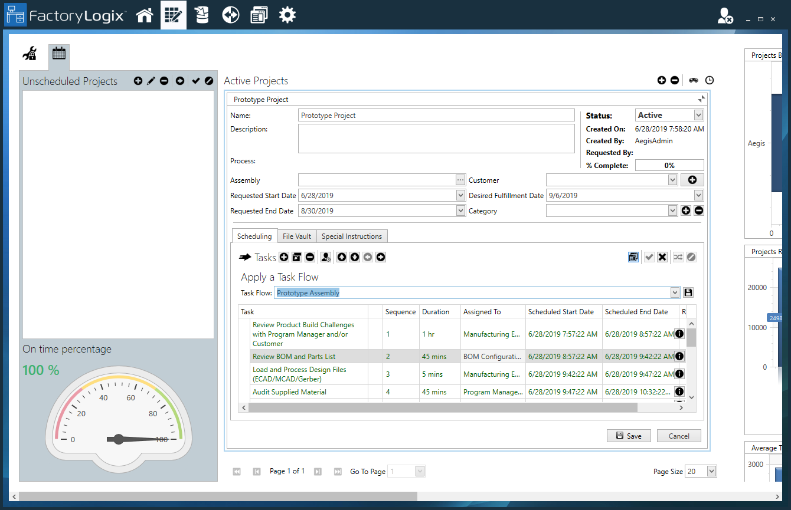Delete the selected task using the minus icon
791x510 pixels.
click(309, 257)
